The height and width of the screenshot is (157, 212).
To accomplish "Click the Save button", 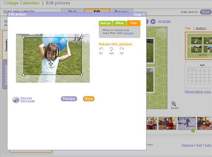I will tap(206, 12).
